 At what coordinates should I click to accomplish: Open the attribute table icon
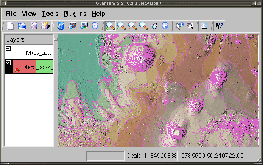pyautogui.click(x=204, y=26)
